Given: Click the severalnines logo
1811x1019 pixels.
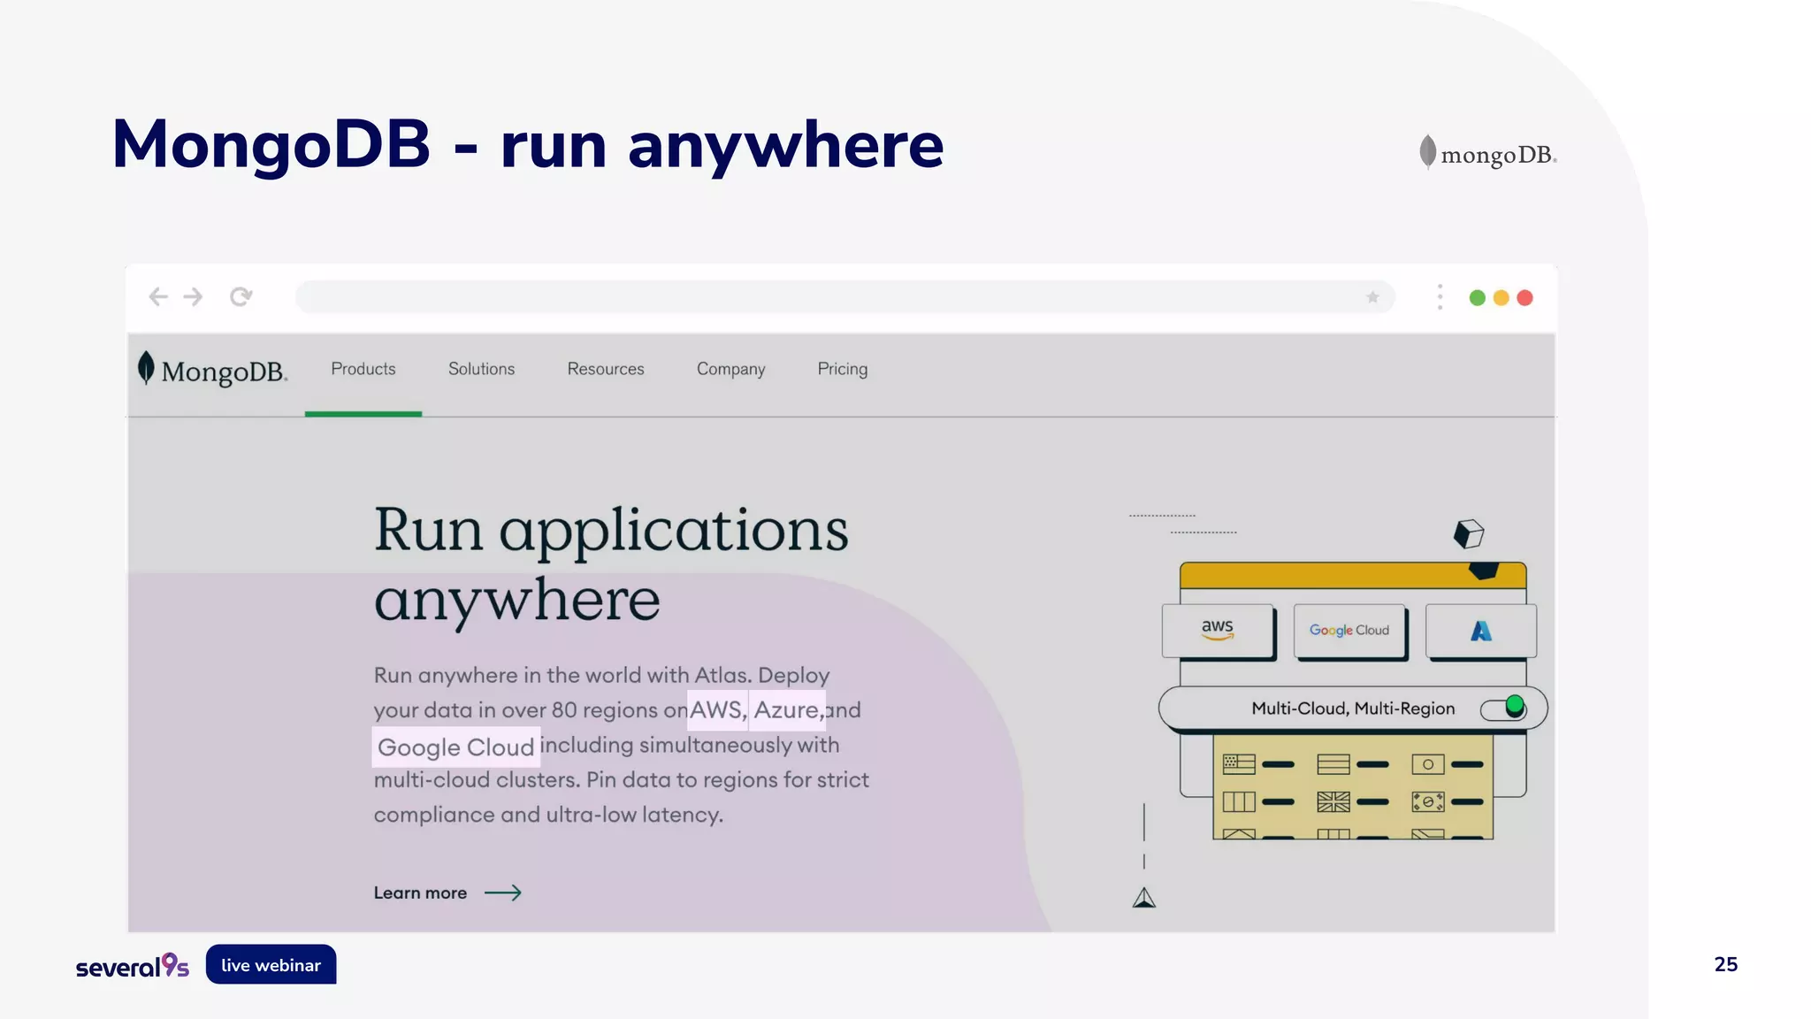Looking at the screenshot, I should coord(133,966).
